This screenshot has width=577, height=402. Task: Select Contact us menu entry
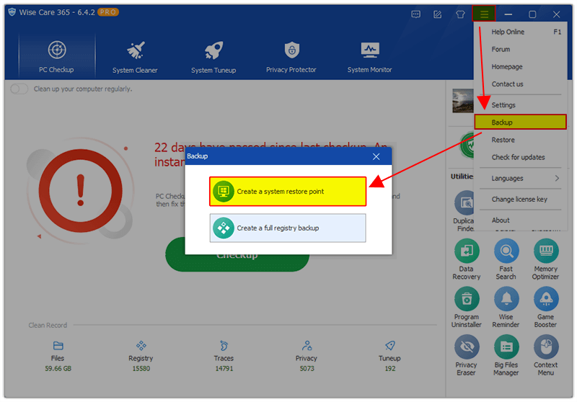pyautogui.click(x=520, y=84)
